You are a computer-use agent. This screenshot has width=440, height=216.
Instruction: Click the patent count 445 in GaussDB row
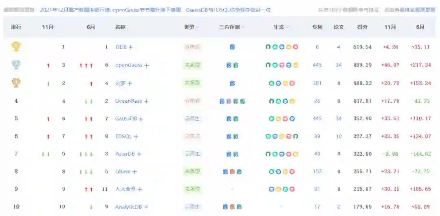point(317,119)
